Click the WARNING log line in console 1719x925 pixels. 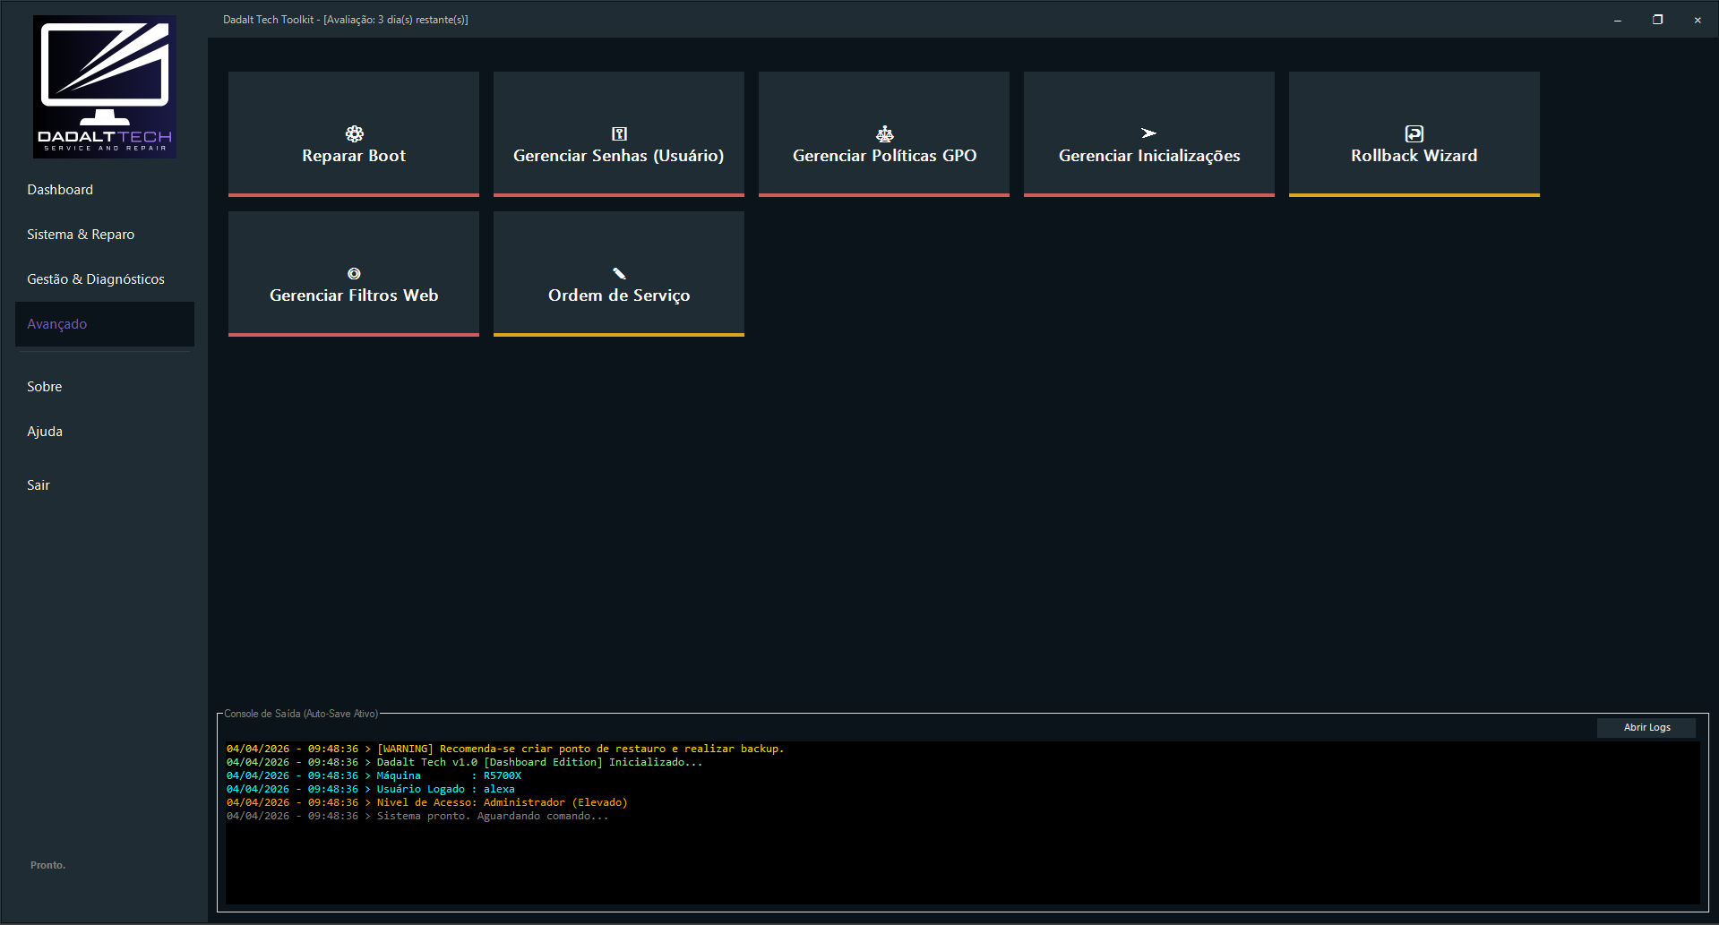click(505, 749)
